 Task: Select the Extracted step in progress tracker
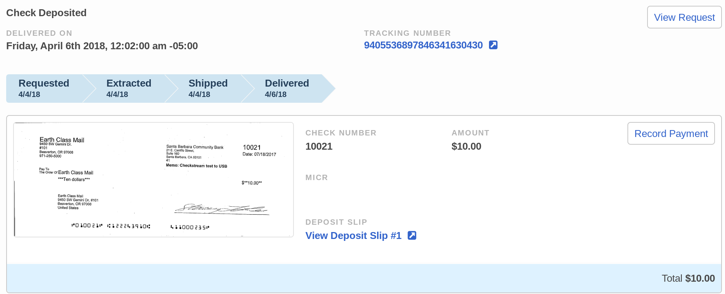[129, 88]
